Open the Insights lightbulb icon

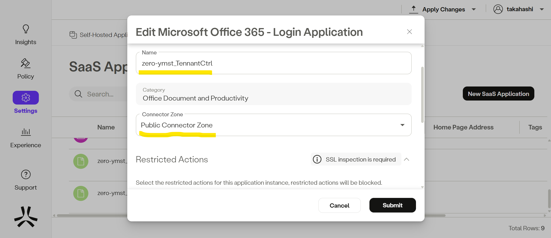tap(26, 29)
